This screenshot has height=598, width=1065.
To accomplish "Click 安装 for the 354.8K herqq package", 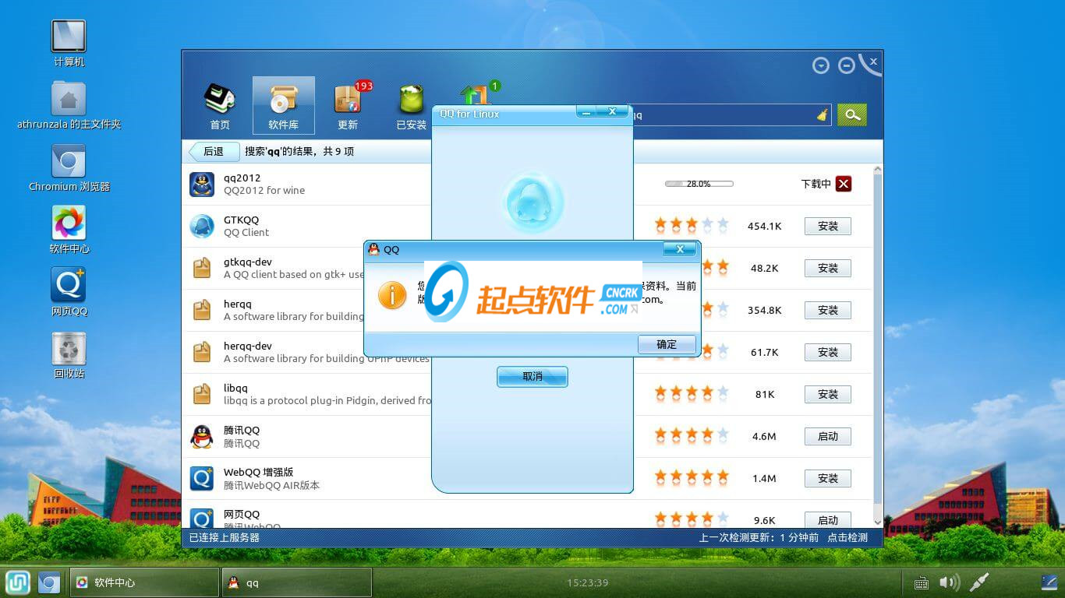I will (x=828, y=310).
